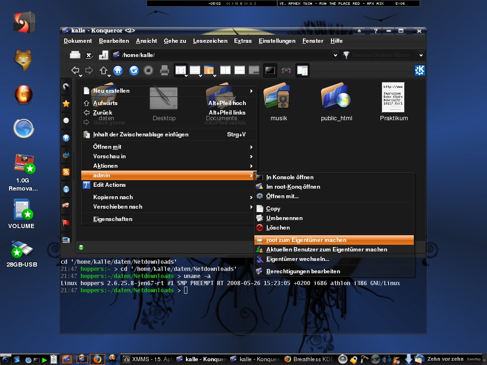Open the Up button dropdown arrow

[109, 76]
